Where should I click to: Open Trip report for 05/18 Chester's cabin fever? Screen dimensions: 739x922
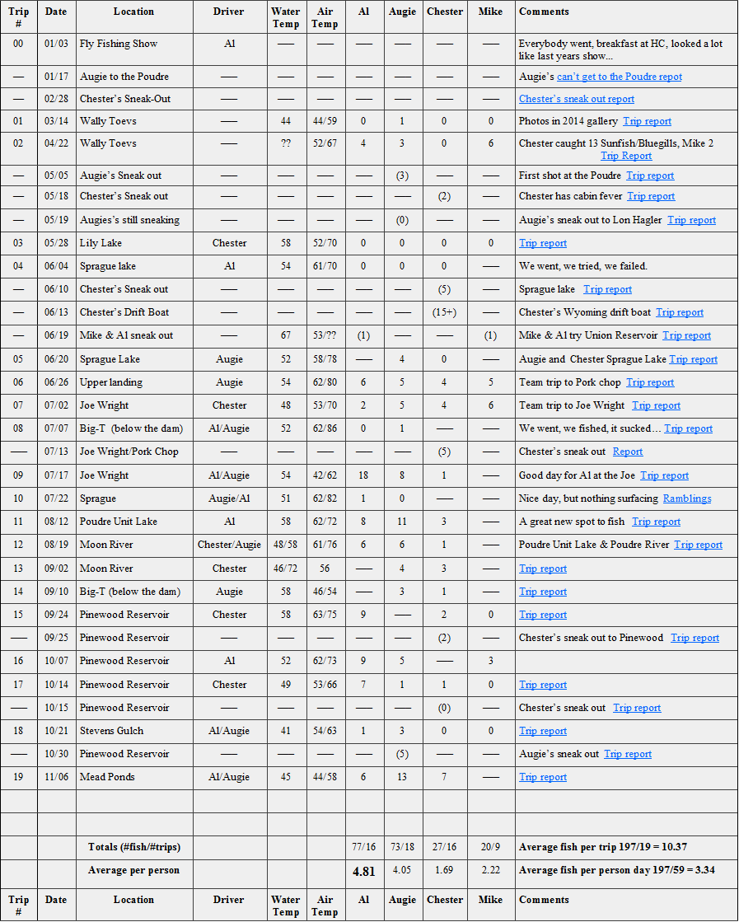pyautogui.click(x=651, y=196)
